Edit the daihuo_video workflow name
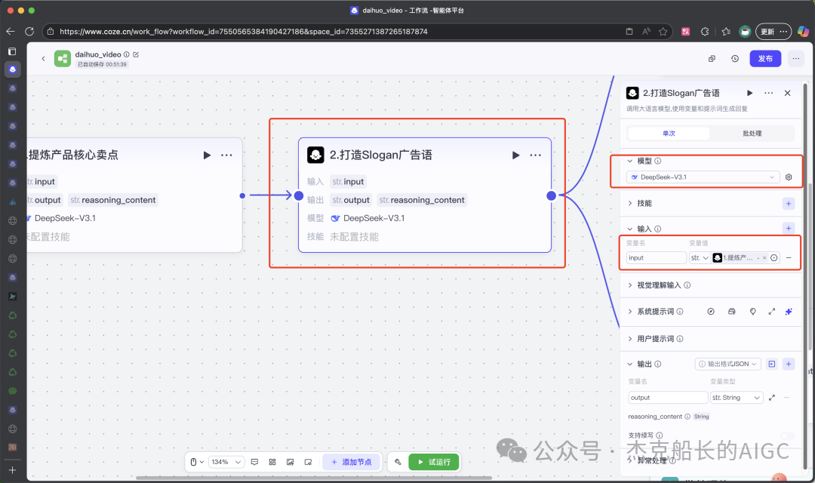The image size is (815, 483). coord(136,54)
